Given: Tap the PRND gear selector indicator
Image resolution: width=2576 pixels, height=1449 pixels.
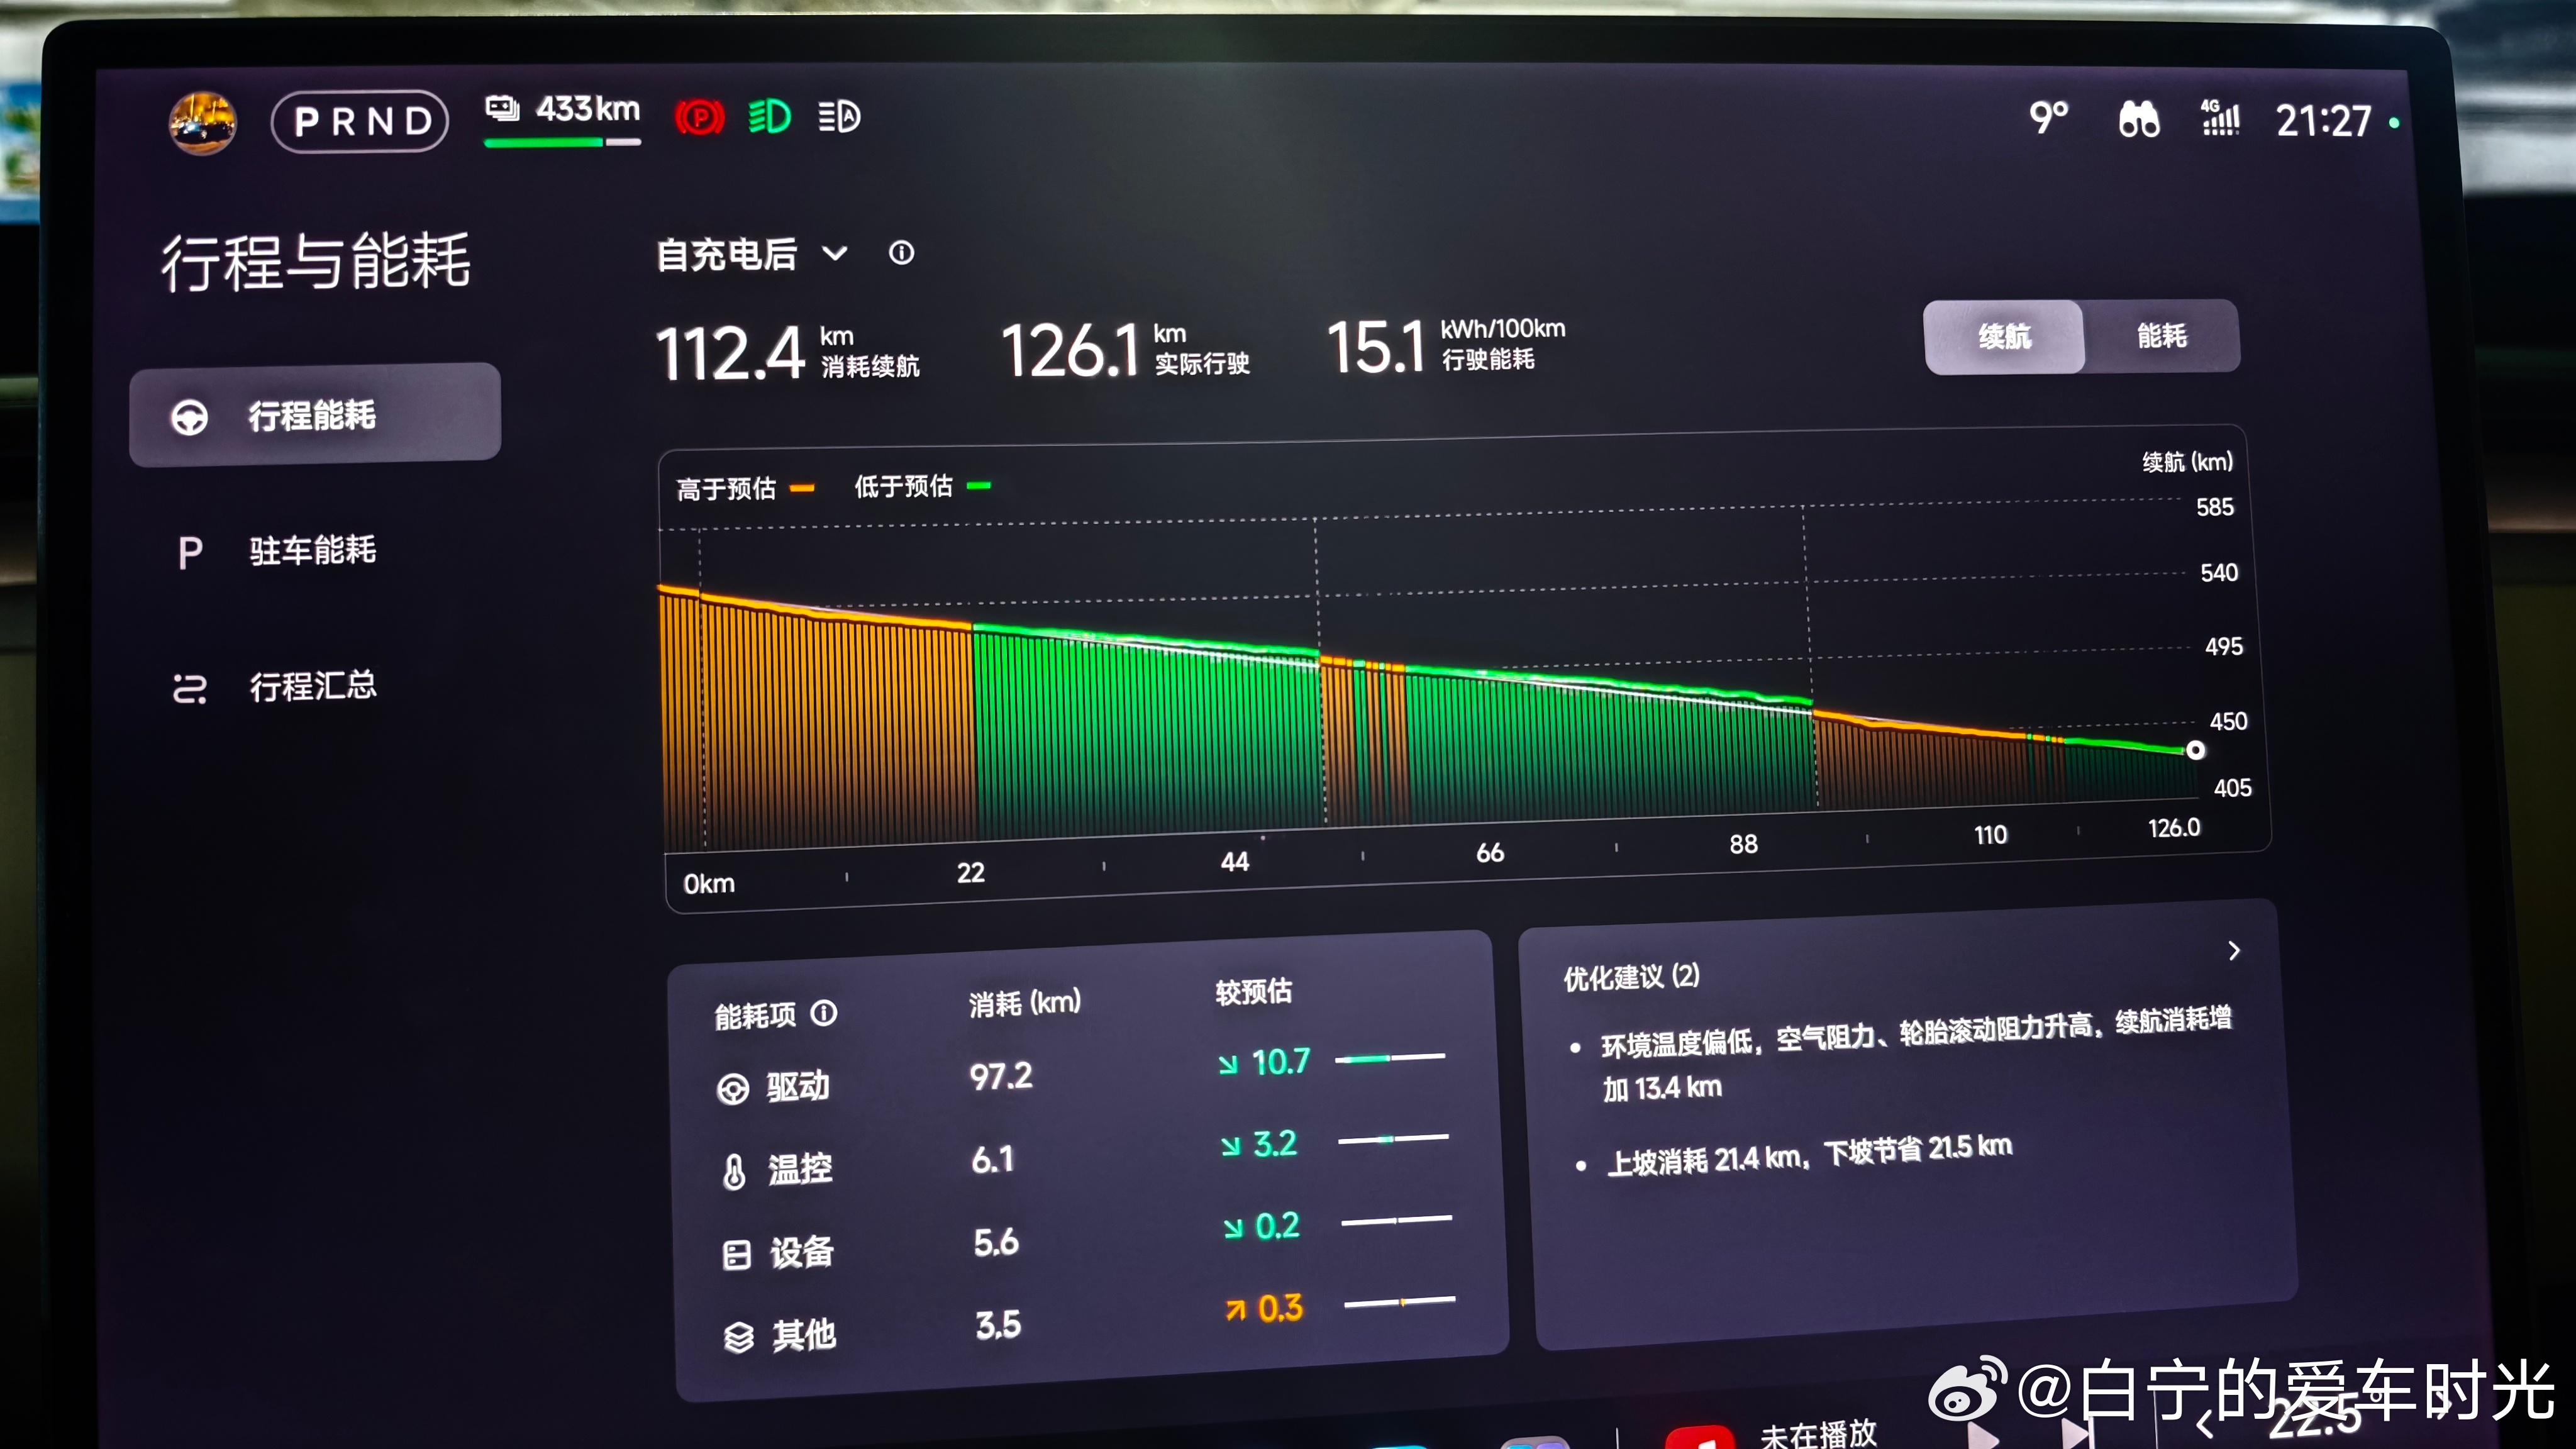Looking at the screenshot, I should (361, 122).
